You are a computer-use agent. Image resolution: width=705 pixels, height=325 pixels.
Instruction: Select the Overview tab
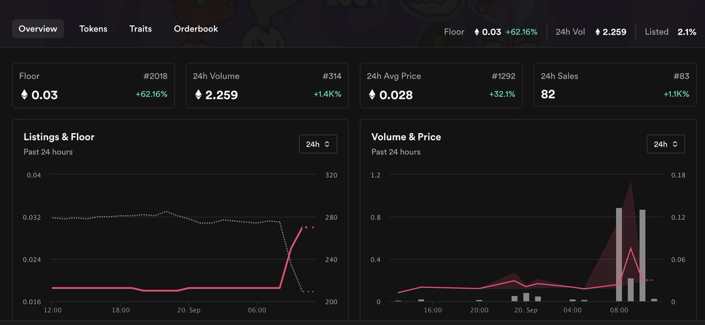click(38, 29)
